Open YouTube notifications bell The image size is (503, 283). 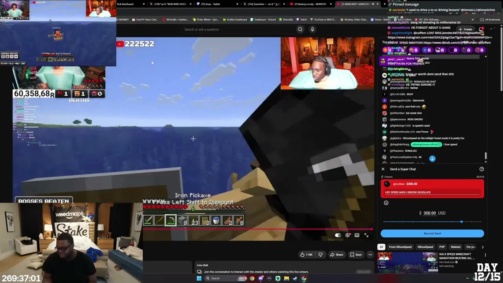coord(482,29)
